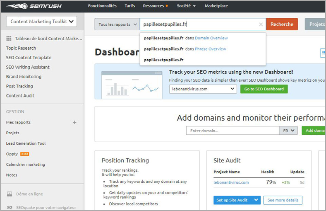Expand the Set up Site Audit arrow
This screenshot has width=326, height=211.
[x=256, y=200]
